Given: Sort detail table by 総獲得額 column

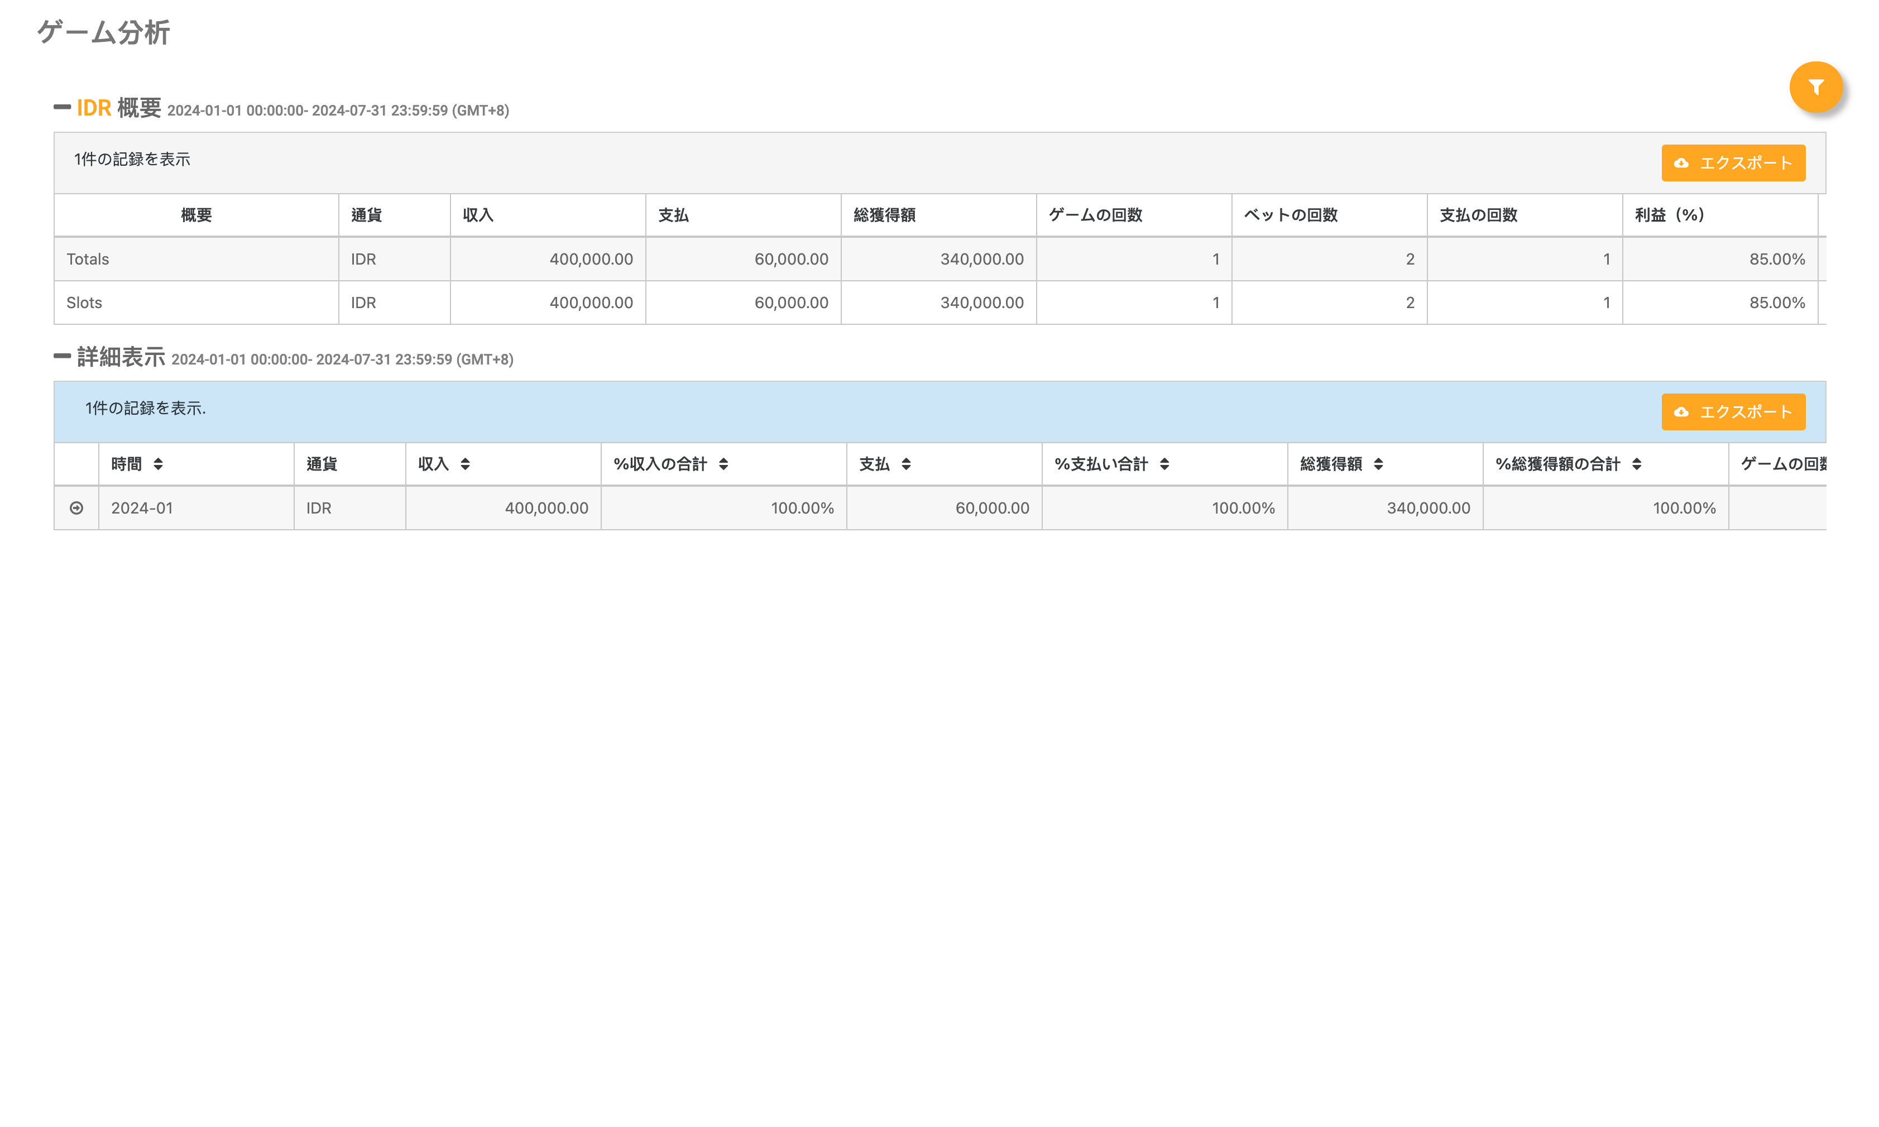Looking at the screenshot, I should [x=1378, y=464].
